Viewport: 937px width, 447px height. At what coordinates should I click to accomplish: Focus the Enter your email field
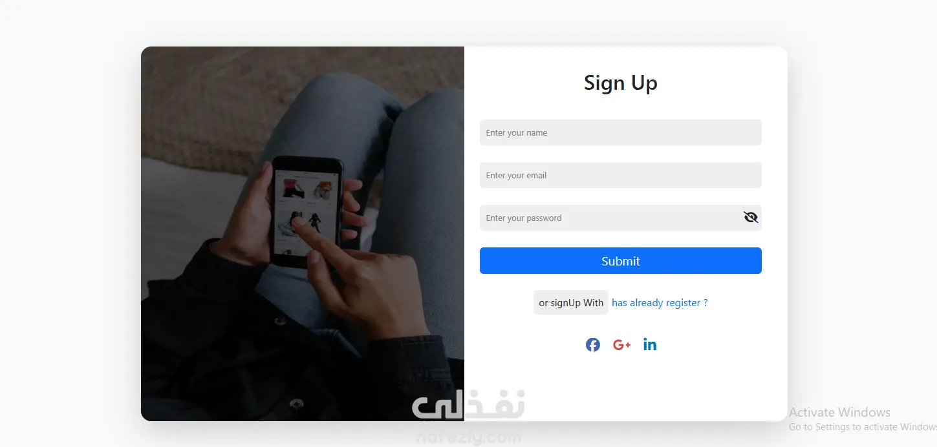pos(621,175)
